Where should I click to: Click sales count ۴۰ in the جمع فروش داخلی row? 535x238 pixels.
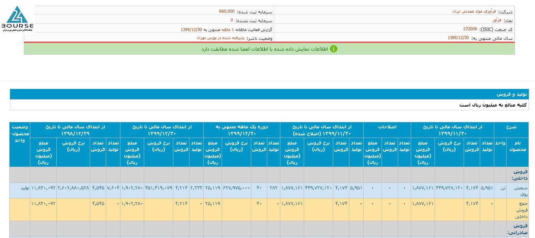tap(258, 203)
